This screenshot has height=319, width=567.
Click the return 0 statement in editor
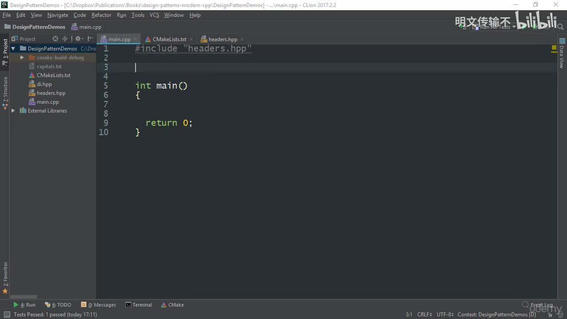click(169, 123)
